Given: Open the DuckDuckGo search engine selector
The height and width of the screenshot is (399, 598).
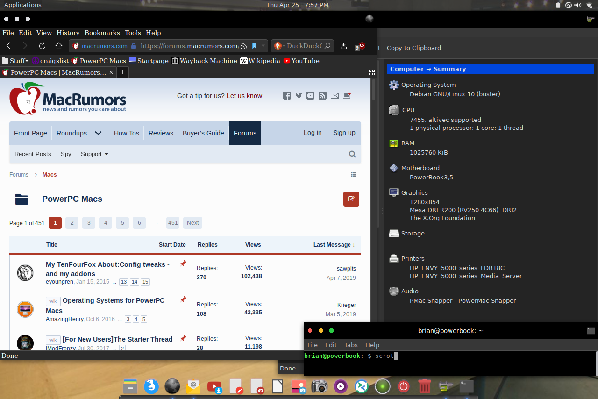Looking at the screenshot, I should (278, 46).
